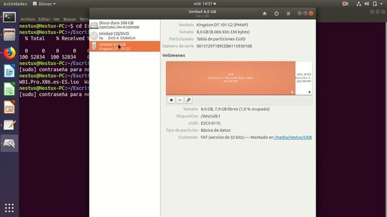Select the UEFI_NTFS partition 2 volume block
Screen dimensions: 387x217
[x=304, y=78]
